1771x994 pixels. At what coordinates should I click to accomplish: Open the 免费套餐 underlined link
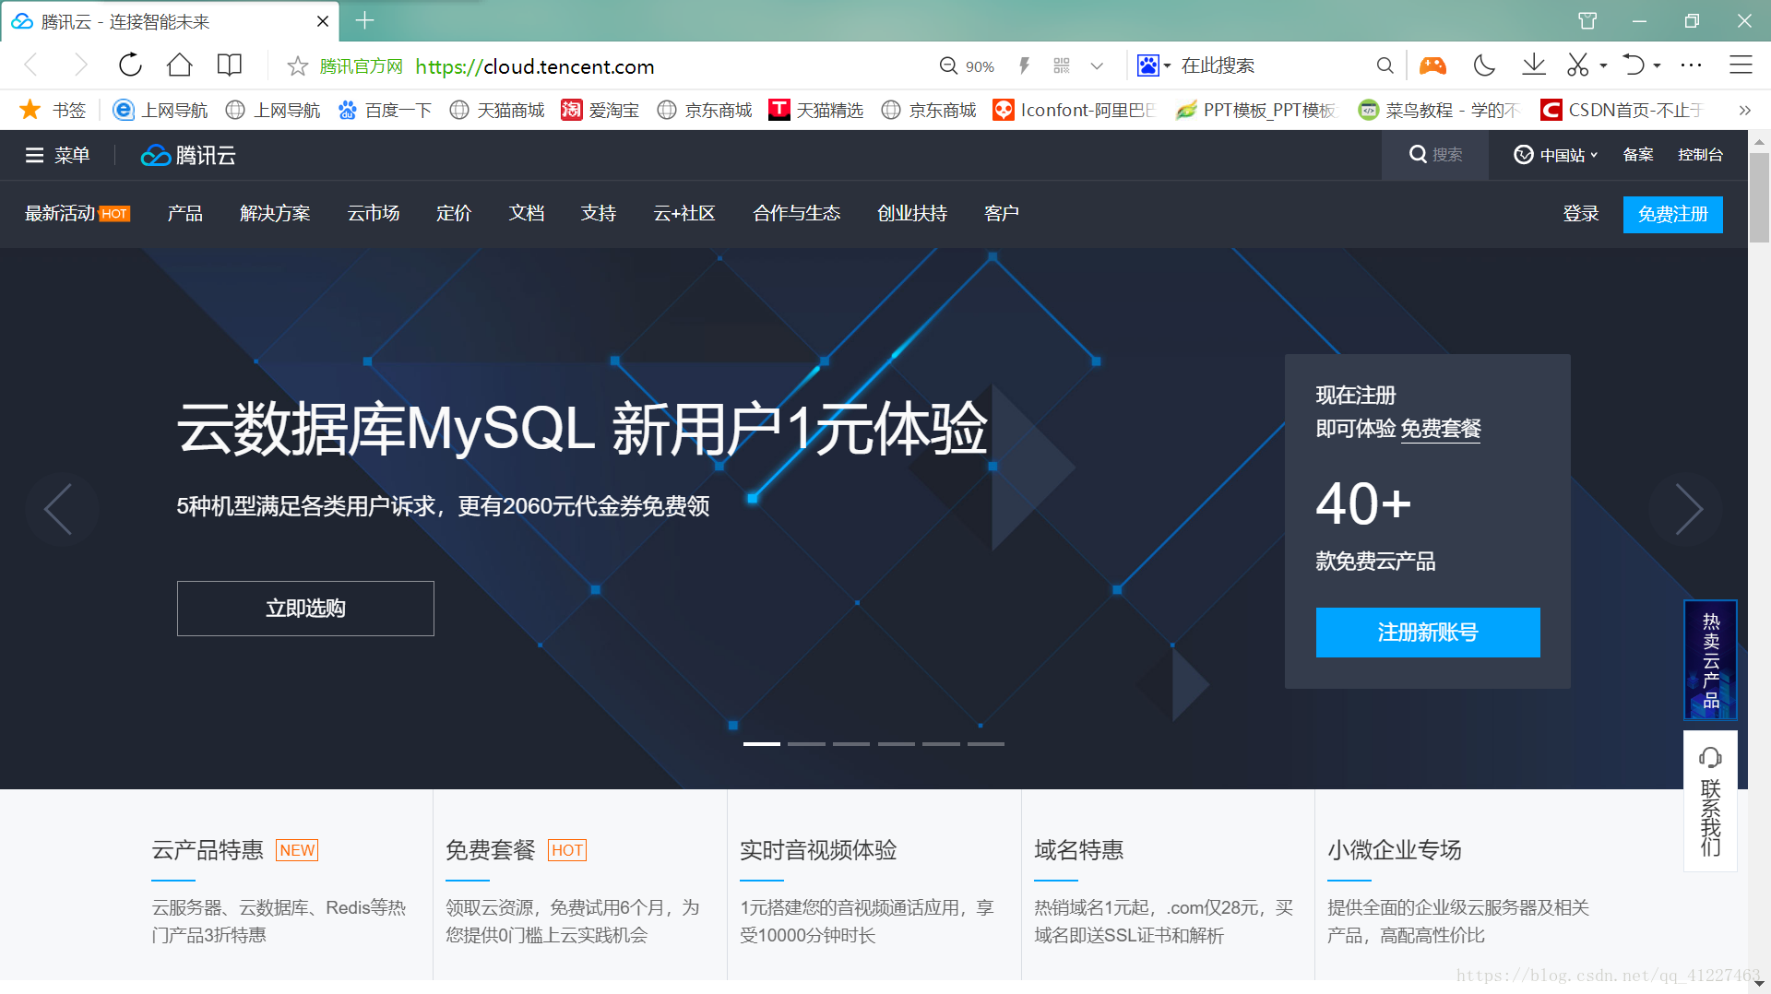tap(1441, 429)
